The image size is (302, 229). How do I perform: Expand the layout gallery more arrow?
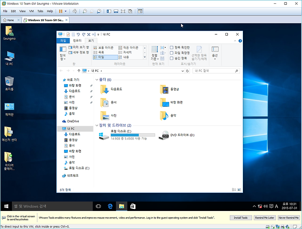coord(145,57)
